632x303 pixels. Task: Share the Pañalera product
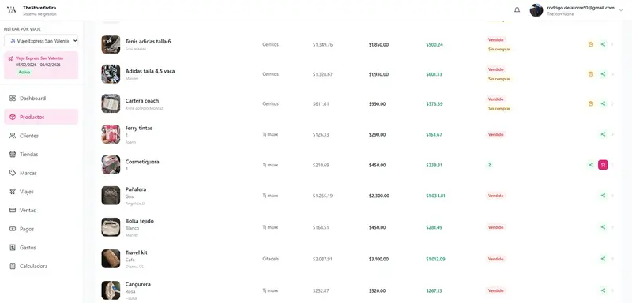coord(603,196)
